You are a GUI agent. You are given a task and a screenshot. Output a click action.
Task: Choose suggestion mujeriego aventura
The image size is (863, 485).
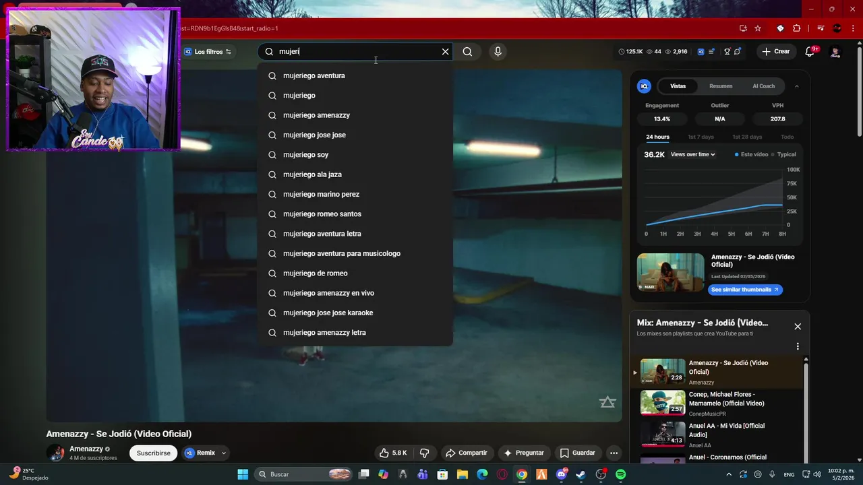[355, 75]
